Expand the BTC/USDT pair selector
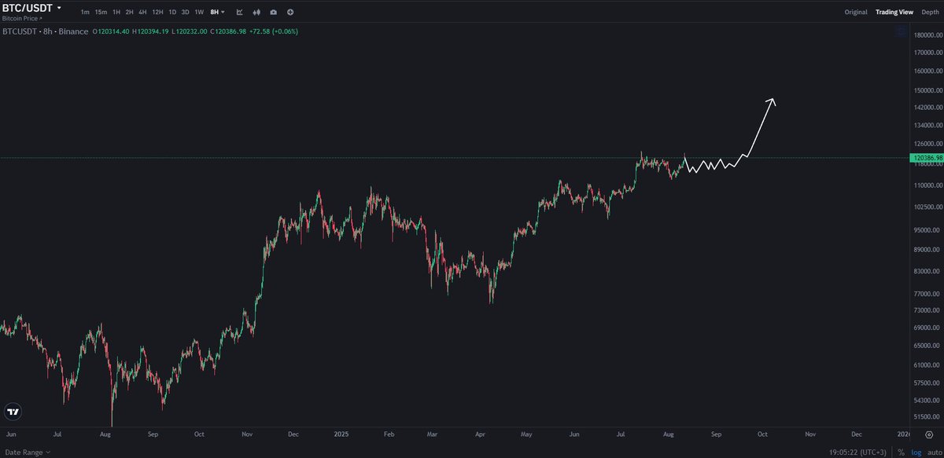944x458 pixels. coord(32,7)
